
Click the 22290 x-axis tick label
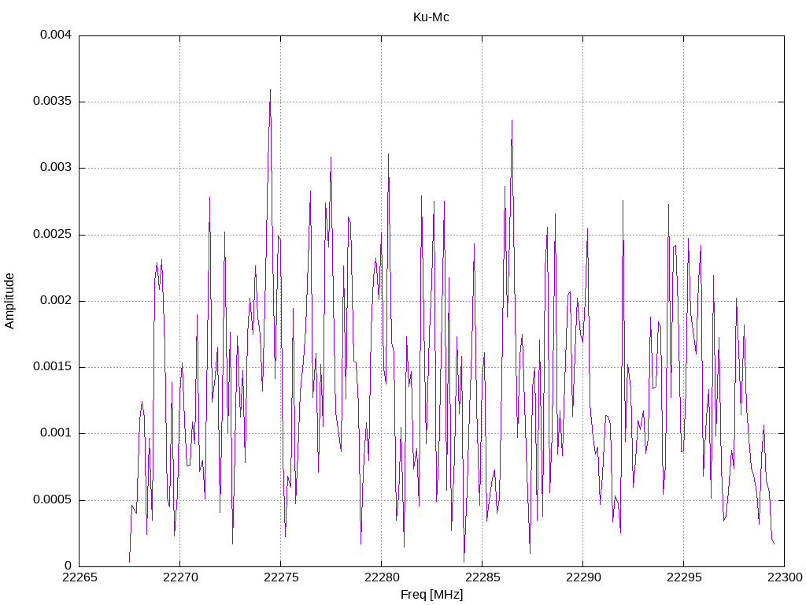pos(583,577)
